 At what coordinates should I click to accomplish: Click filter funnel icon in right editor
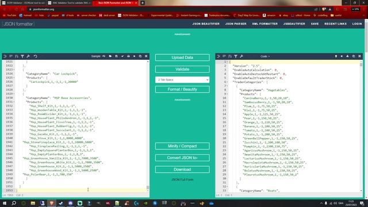coord(236,56)
